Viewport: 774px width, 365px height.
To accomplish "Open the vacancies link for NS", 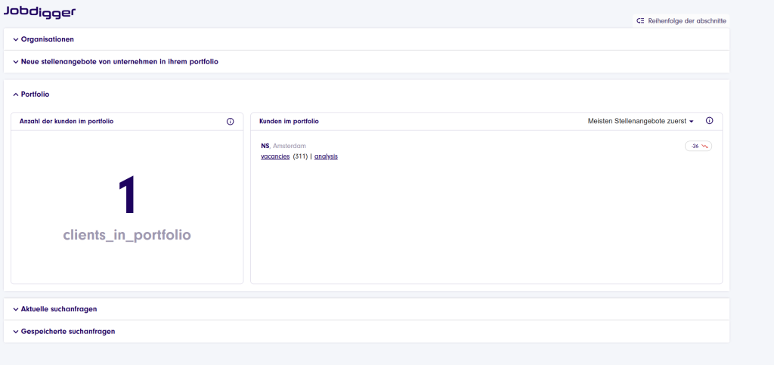I will [x=275, y=156].
